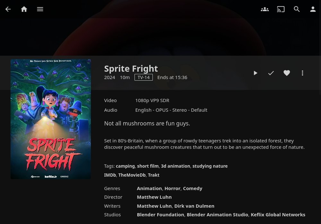Open the Blender Animation Studio link

click(x=217, y=215)
